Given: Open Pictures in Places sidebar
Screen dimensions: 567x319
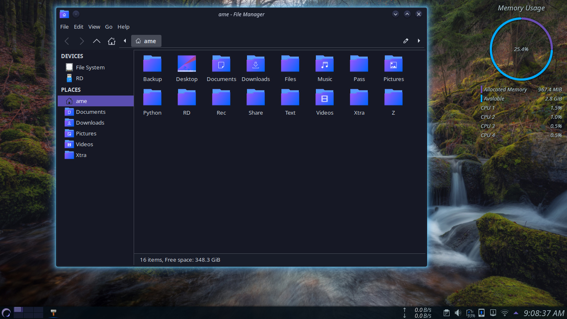Looking at the screenshot, I should pyautogui.click(x=95, y=133).
